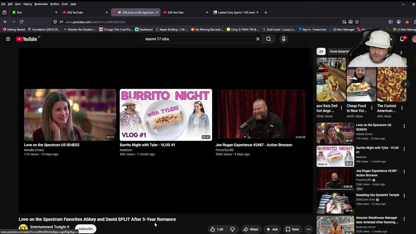Go to the YouTube home logo

click(27, 39)
